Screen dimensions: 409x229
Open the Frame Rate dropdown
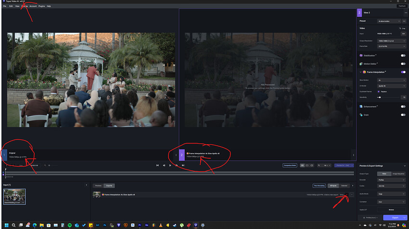coord(391,47)
